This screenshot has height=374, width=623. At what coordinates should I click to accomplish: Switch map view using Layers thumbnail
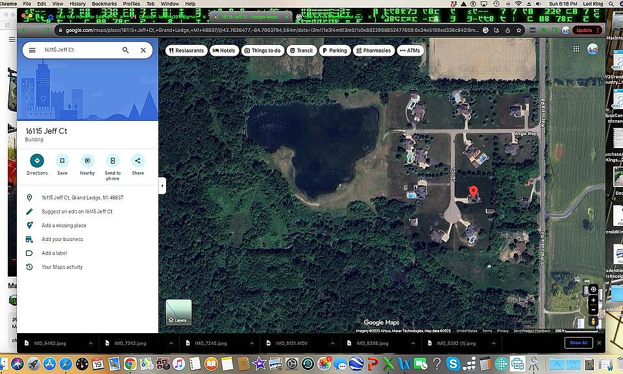tap(179, 312)
